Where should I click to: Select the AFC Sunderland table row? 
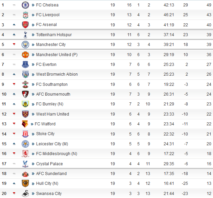pos(106,174)
